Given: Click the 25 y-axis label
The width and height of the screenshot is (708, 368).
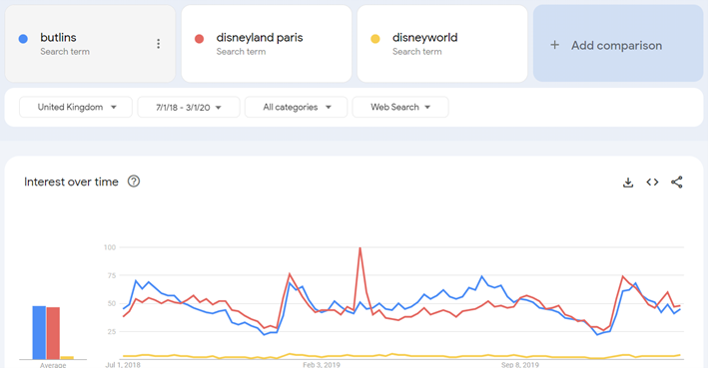Looking at the screenshot, I should pyautogui.click(x=112, y=331).
